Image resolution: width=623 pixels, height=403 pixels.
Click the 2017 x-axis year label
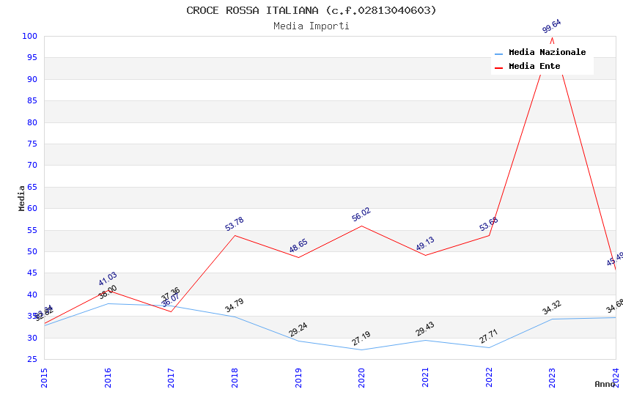pyautogui.click(x=171, y=378)
